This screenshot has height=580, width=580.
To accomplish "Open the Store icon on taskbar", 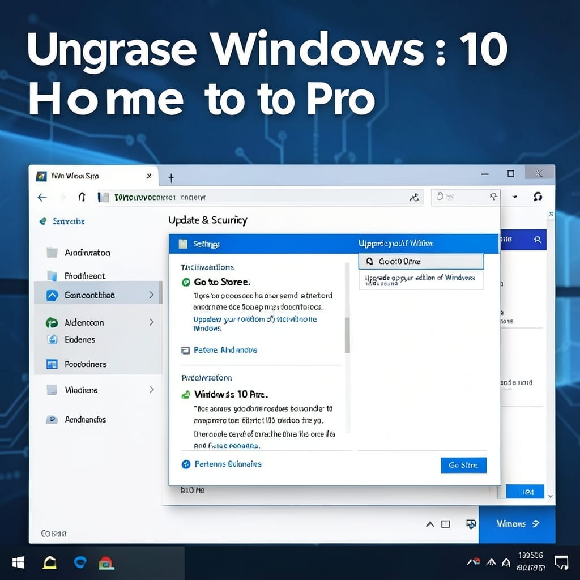I will (x=106, y=563).
